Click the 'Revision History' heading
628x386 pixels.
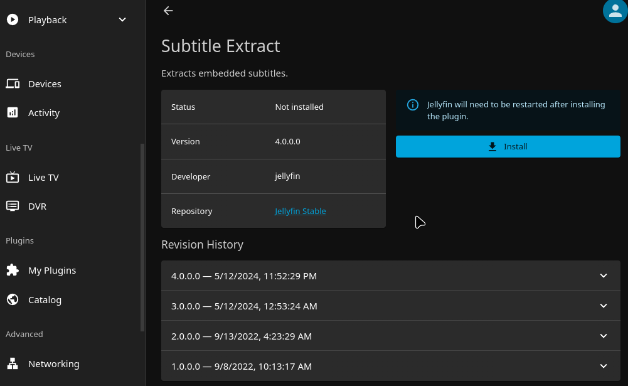(202, 245)
